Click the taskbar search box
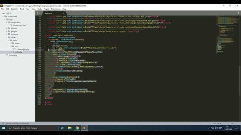 coord(33,128)
